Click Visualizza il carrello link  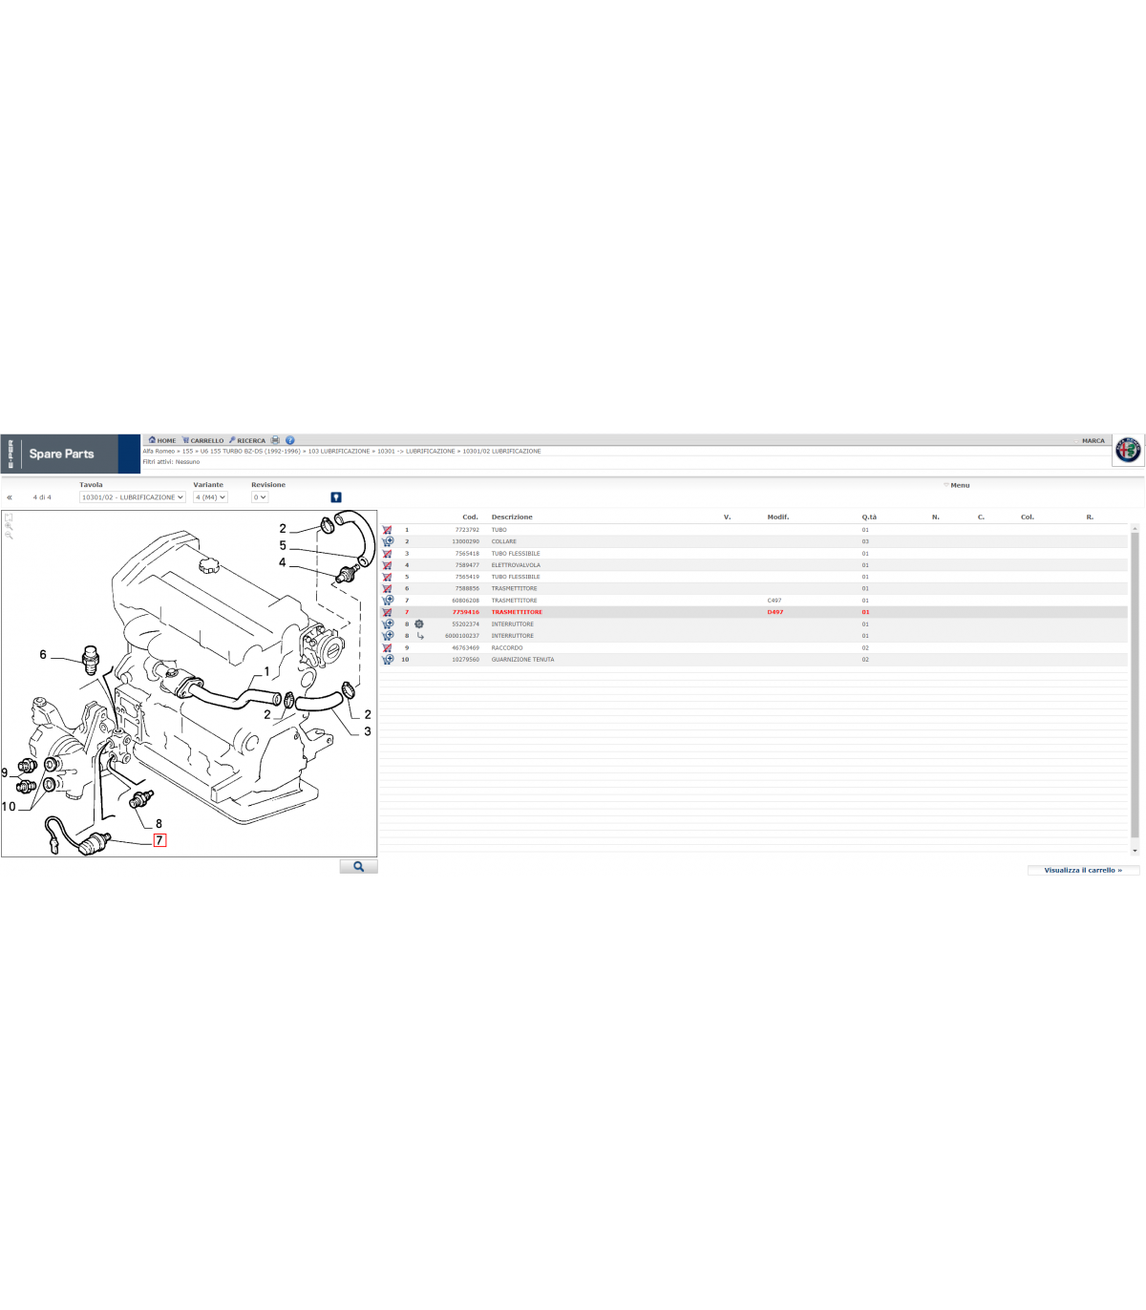tap(1082, 871)
